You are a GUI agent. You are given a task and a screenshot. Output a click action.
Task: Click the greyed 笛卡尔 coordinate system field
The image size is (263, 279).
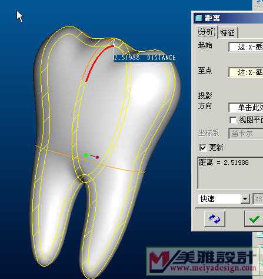246,134
